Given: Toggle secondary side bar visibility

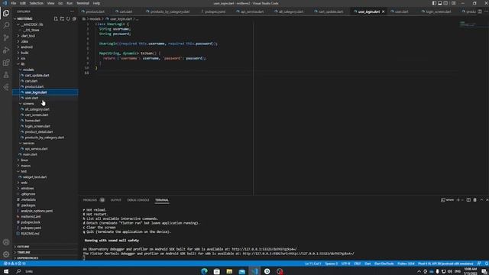Looking at the screenshot, I should tap(446, 3).
